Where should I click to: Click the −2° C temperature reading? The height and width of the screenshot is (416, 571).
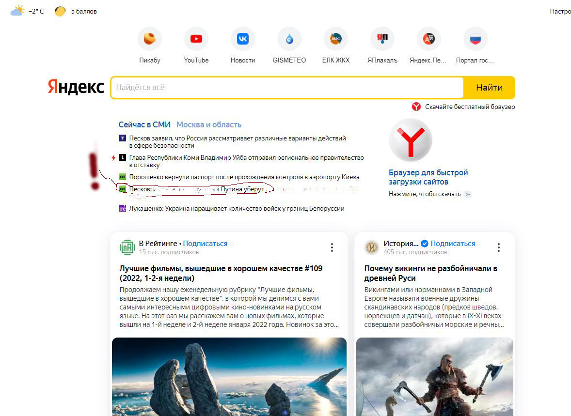click(36, 11)
